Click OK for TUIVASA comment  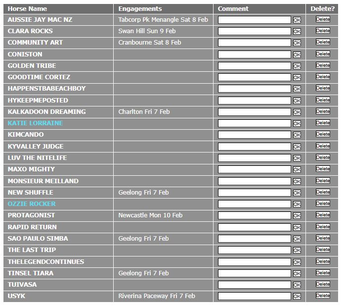click(297, 285)
